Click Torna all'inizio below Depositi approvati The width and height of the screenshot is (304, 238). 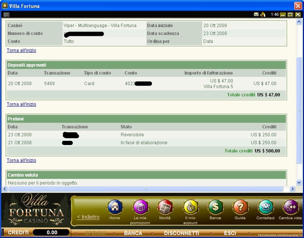pyautogui.click(x=21, y=104)
